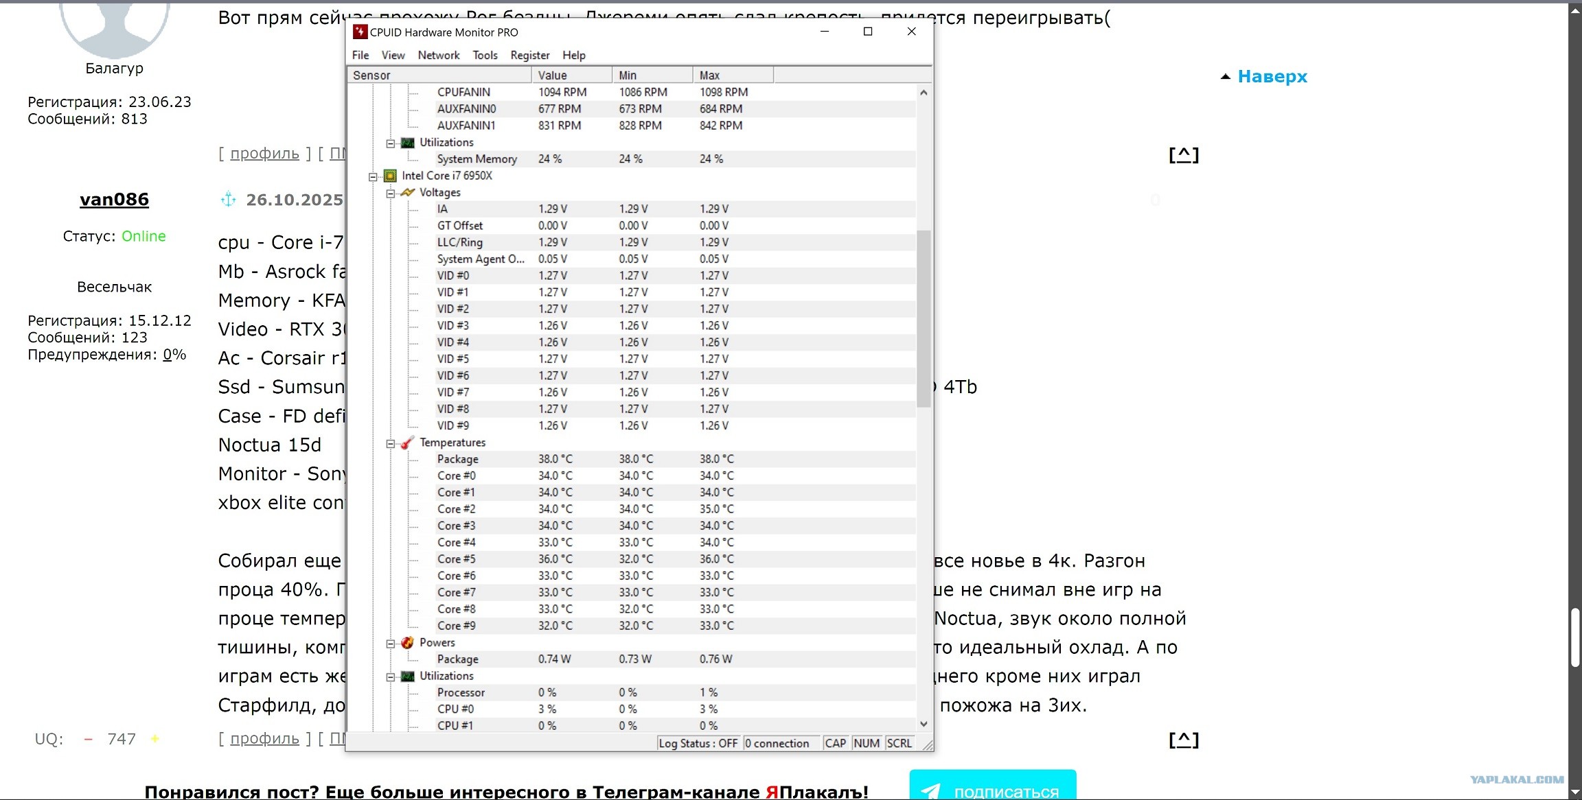
Task: Collapse the Voltages tree section
Action: click(391, 193)
